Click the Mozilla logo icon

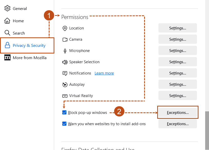[x=7, y=58]
